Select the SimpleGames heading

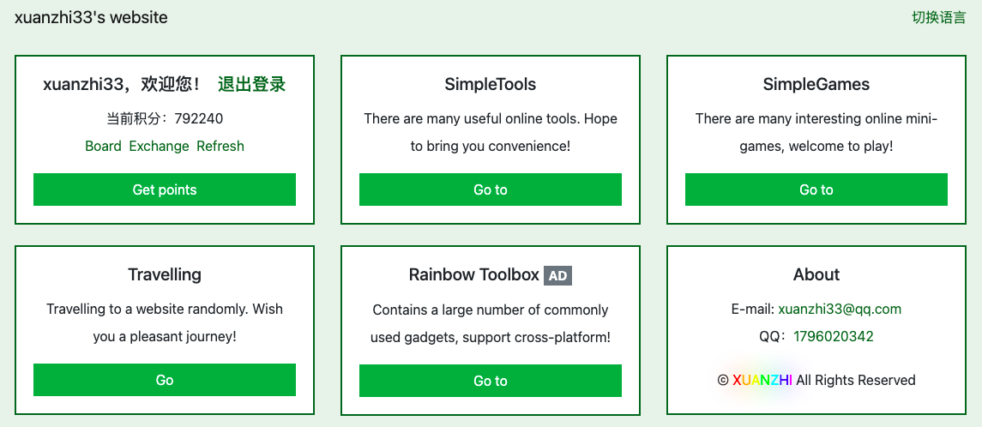click(816, 84)
